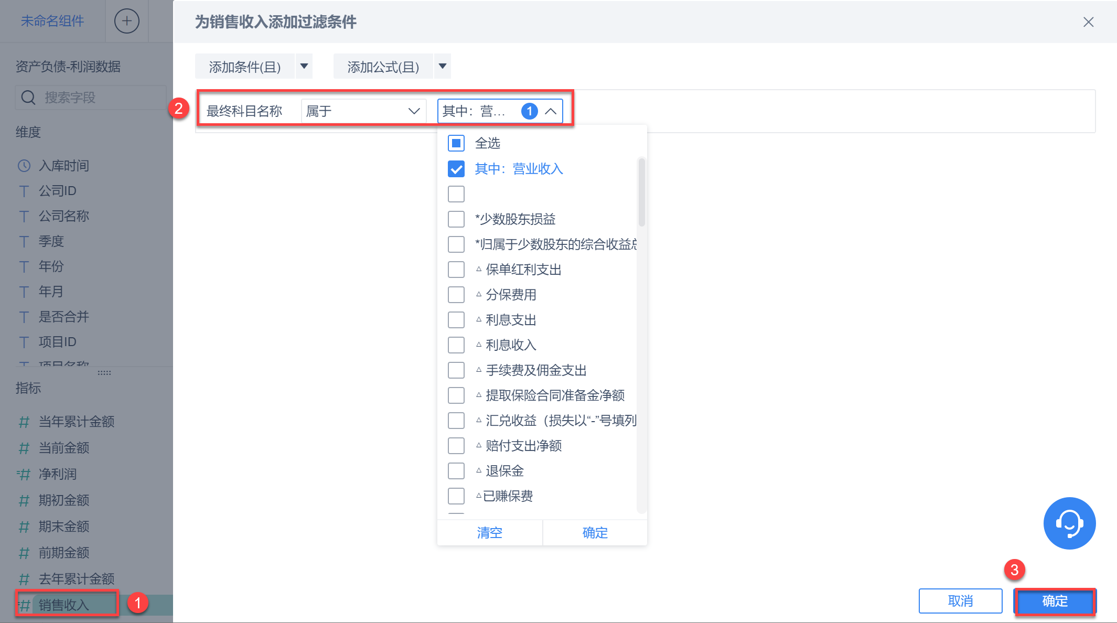Click the plus icon to add component
This screenshot has width=1117, height=623.
[126, 22]
